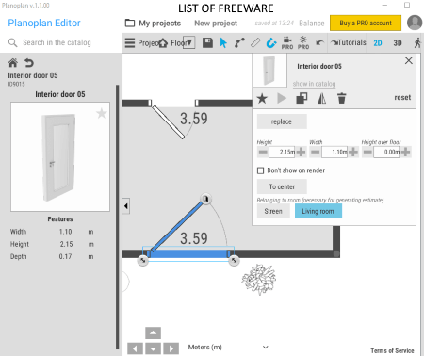Enable Don't show on render checkbox
The image size is (424, 356).
(260, 170)
